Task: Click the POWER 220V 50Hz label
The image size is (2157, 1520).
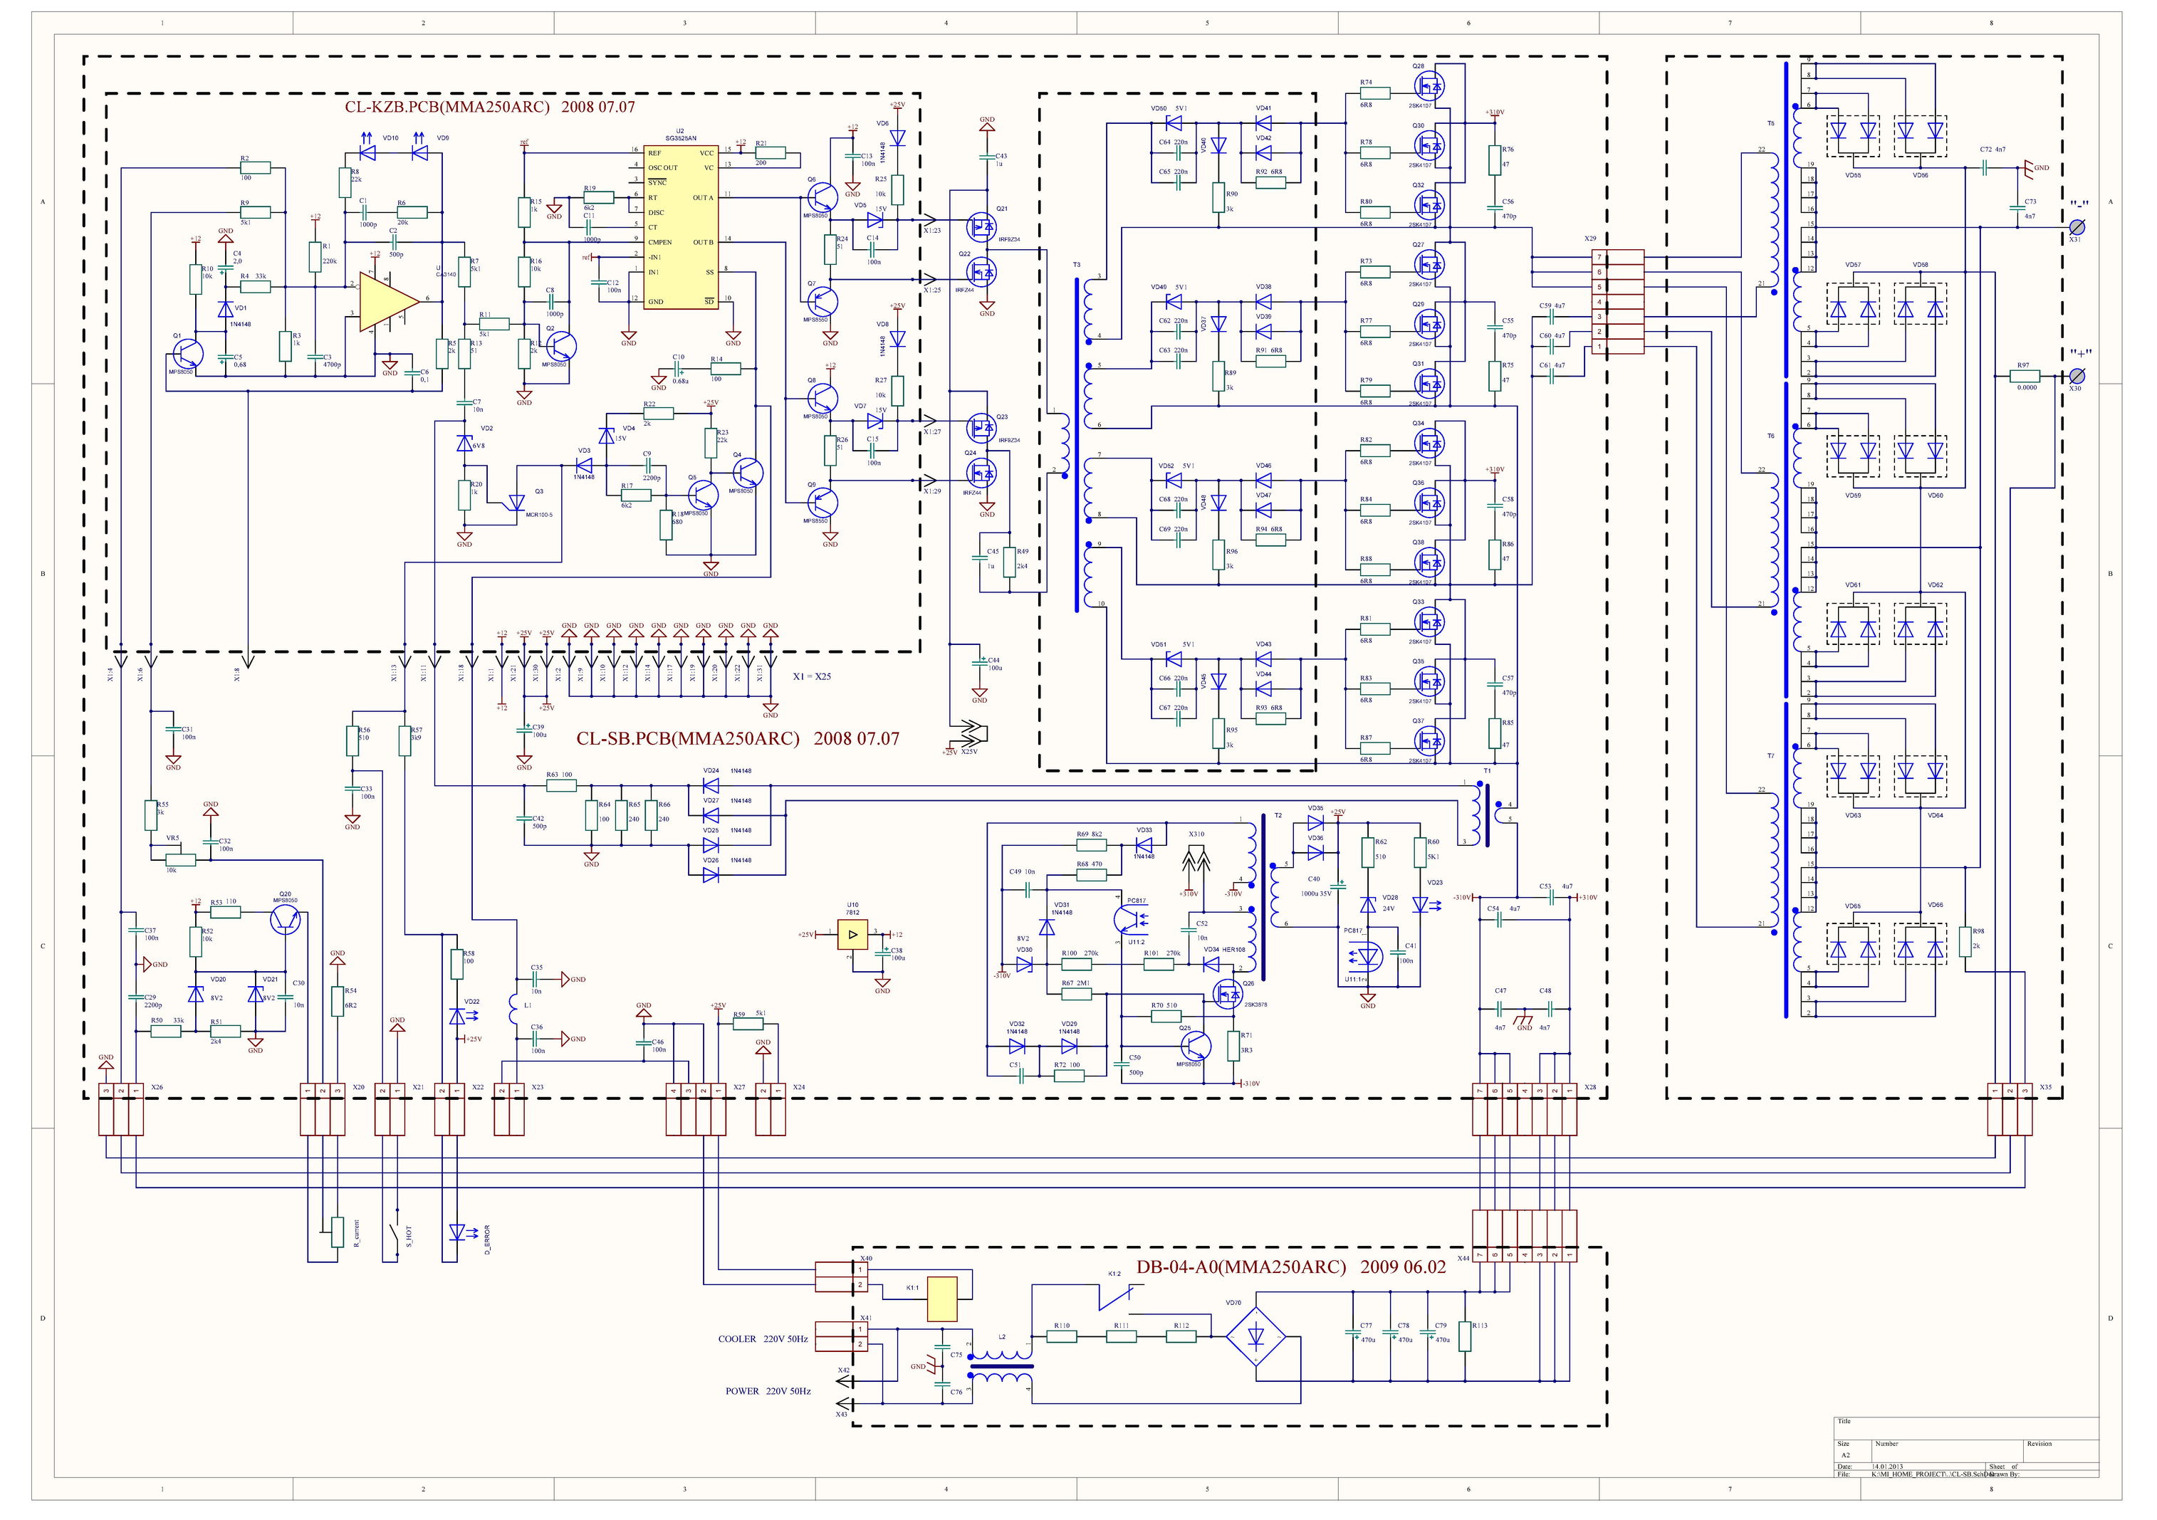Action: pyautogui.click(x=768, y=1391)
